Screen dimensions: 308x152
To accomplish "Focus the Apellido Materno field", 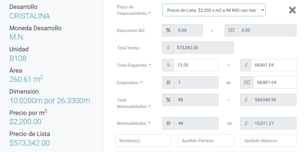I will [x=268, y=141].
